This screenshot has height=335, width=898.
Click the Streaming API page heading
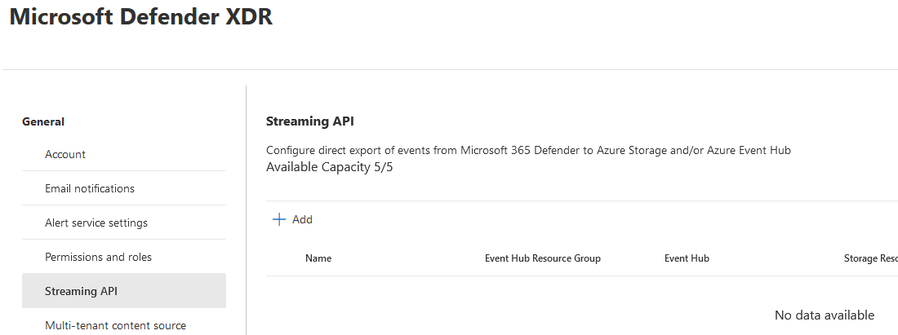tap(310, 121)
